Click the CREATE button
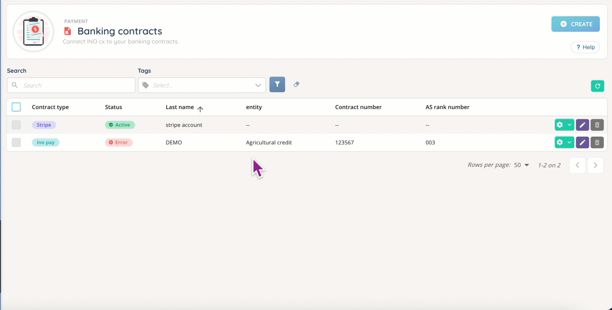612x310 pixels. (575, 24)
